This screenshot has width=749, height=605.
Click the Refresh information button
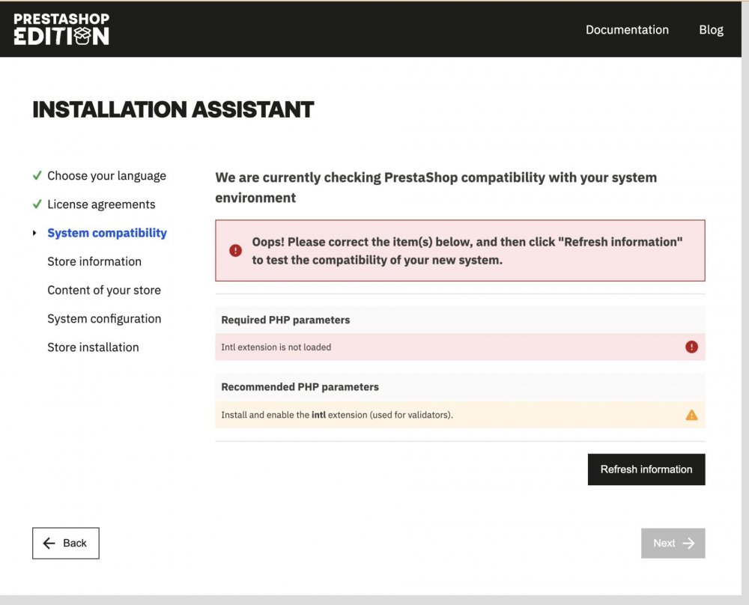646,469
